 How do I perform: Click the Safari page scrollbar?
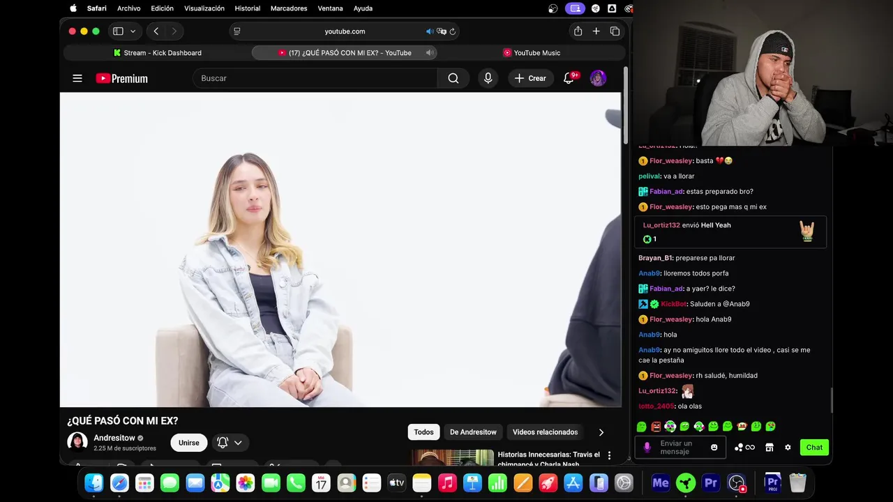tap(625, 105)
